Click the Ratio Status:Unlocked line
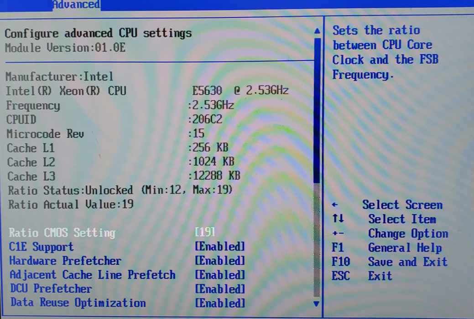The height and width of the screenshot is (319, 474). point(120,190)
